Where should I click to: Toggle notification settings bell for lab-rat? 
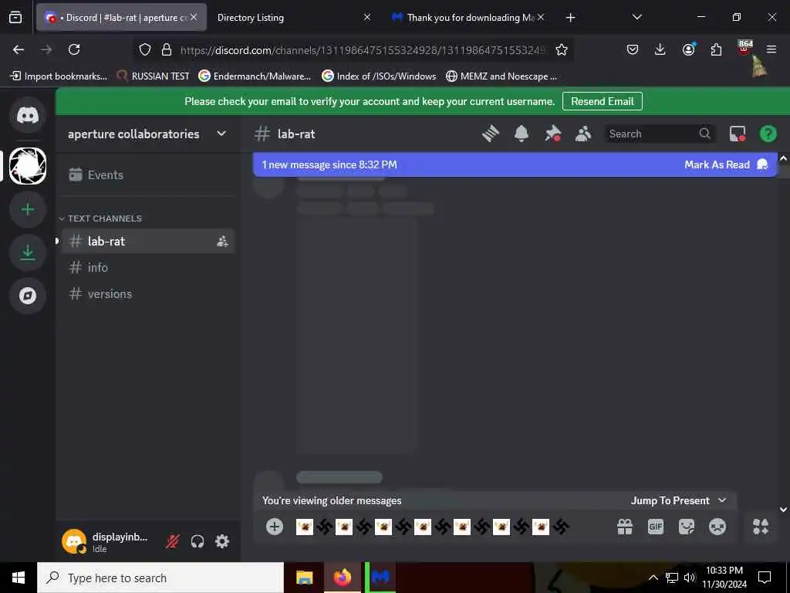[x=522, y=134]
